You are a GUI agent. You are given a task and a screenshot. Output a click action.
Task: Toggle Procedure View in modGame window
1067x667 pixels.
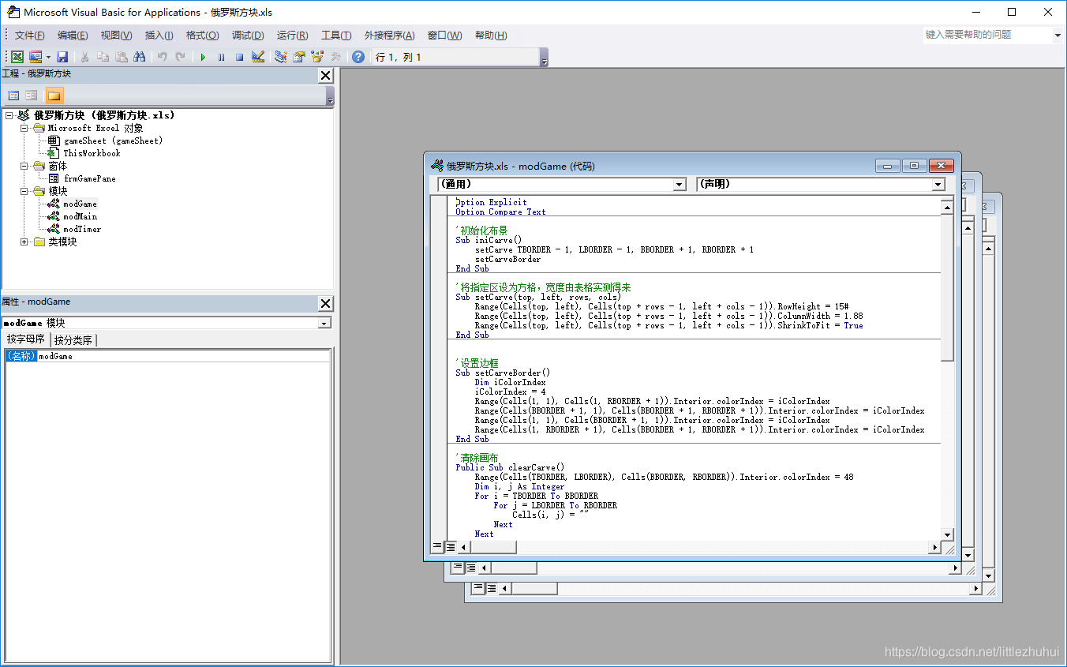point(437,546)
